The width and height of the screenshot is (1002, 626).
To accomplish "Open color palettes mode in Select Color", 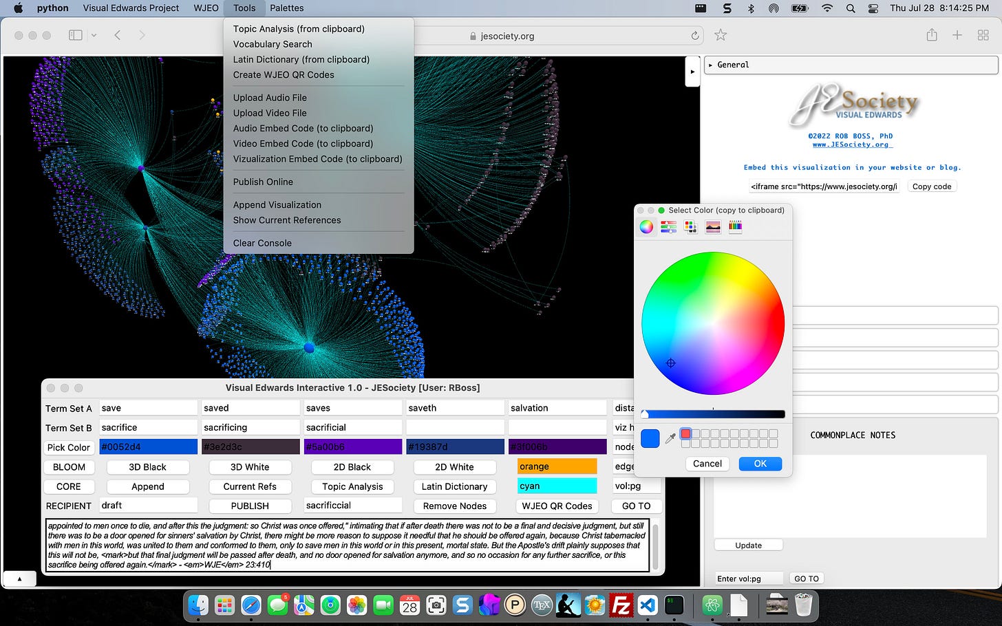I will [690, 227].
